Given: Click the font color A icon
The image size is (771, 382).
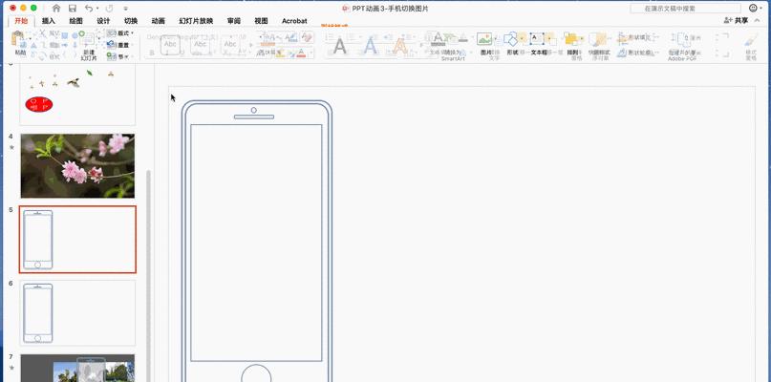Looking at the screenshot, I should point(301,53).
